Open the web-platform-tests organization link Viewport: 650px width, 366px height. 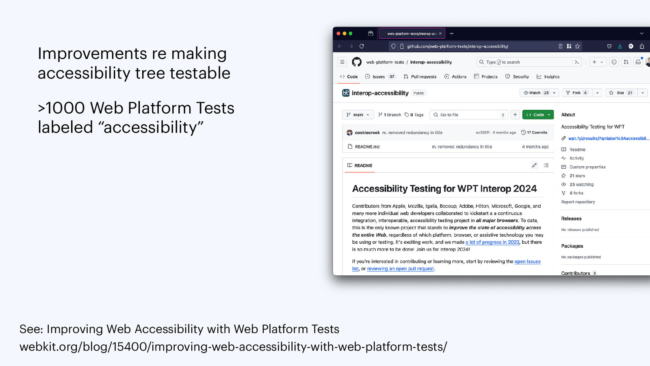pos(385,62)
